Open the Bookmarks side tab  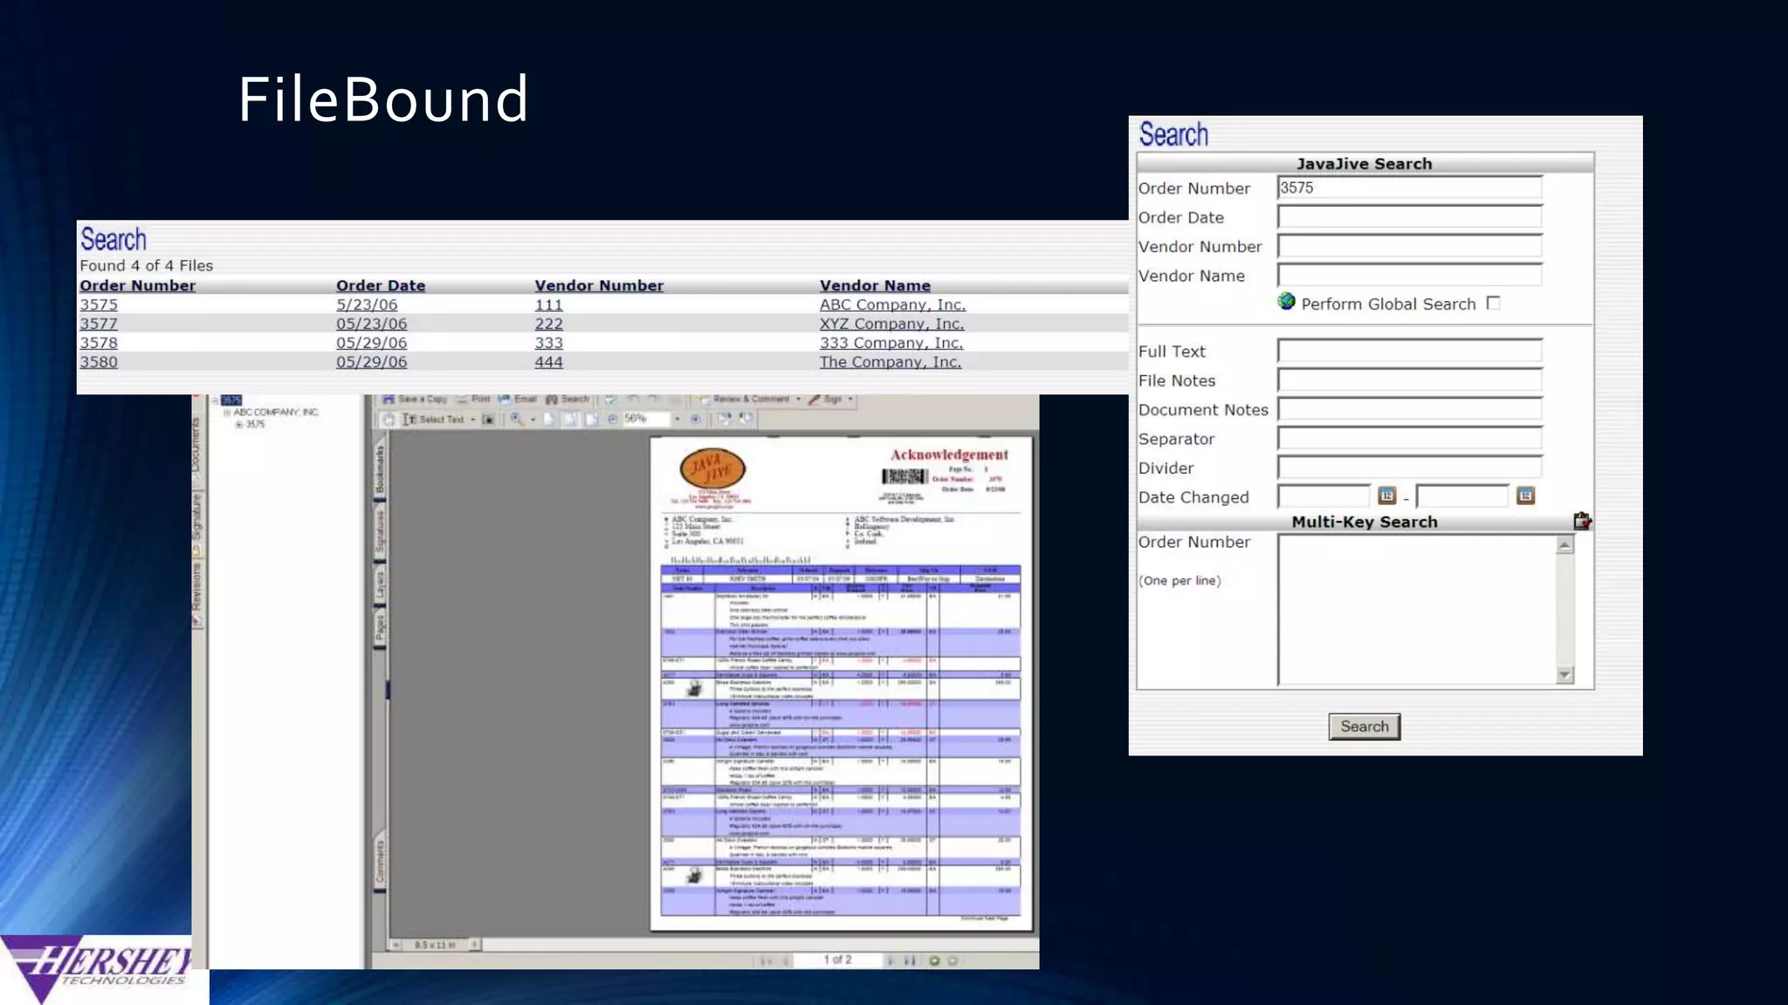coord(380,468)
